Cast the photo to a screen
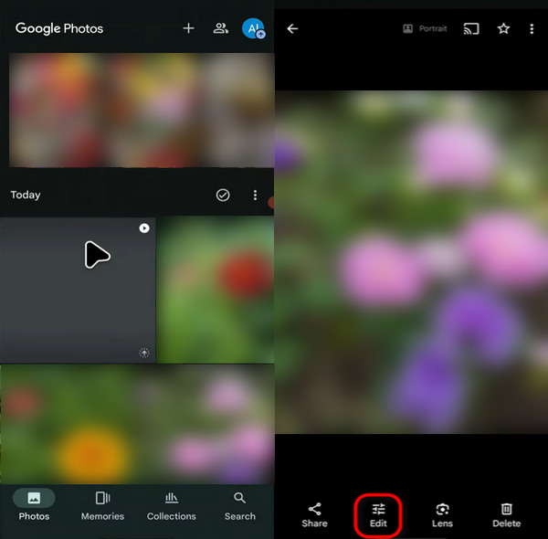 click(x=471, y=28)
